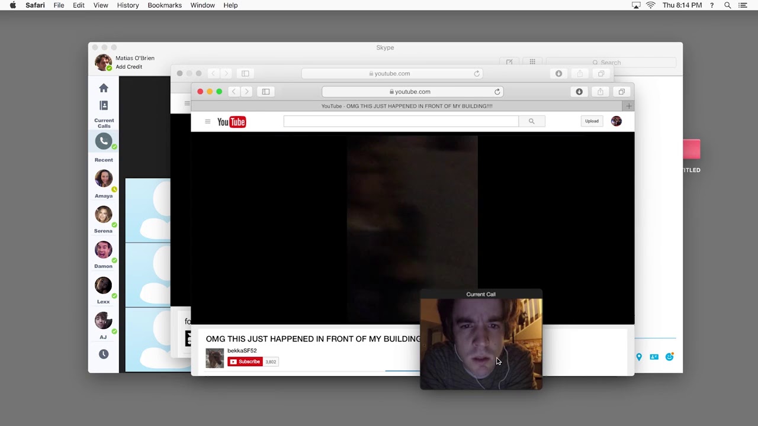Show all tabs in front Safari window

(x=622, y=92)
